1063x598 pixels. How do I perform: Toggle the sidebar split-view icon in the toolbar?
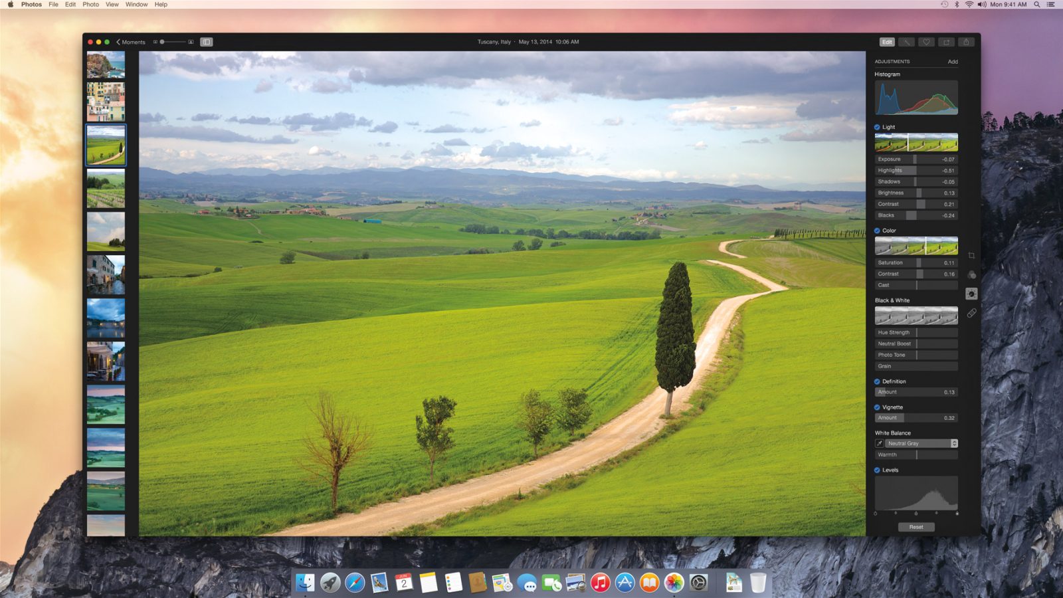(207, 42)
